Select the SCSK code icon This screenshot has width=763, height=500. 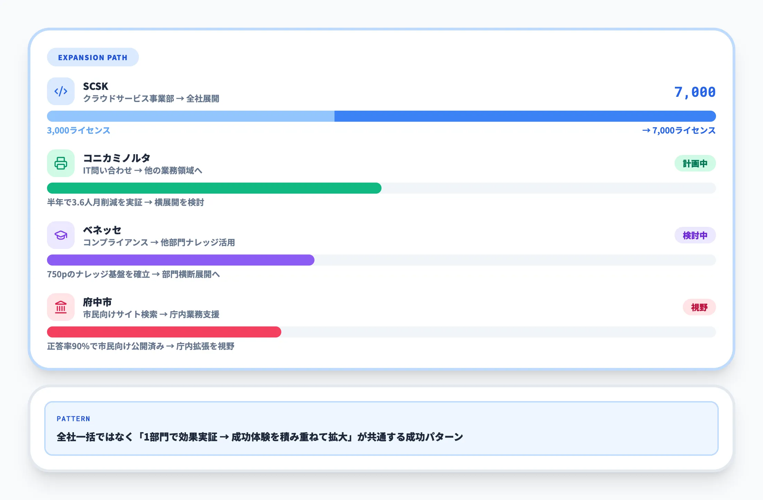coord(61,91)
